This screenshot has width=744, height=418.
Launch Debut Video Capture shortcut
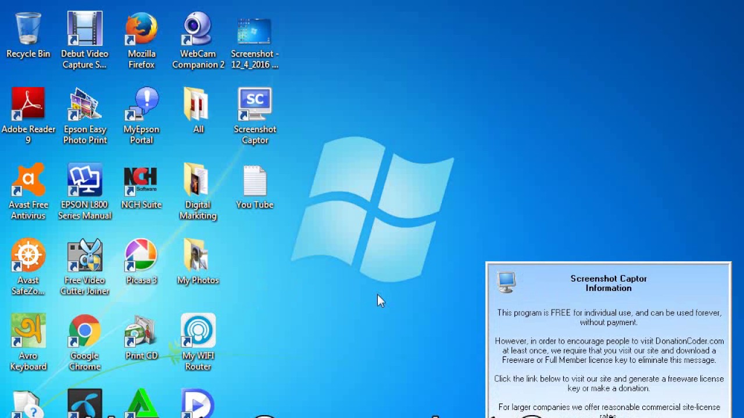point(84,41)
